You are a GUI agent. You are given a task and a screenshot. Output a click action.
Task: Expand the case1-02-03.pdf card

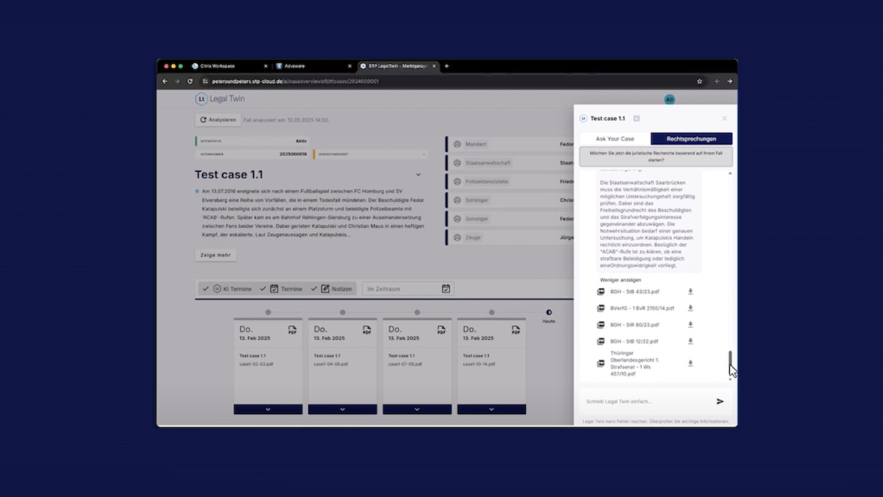tap(268, 409)
